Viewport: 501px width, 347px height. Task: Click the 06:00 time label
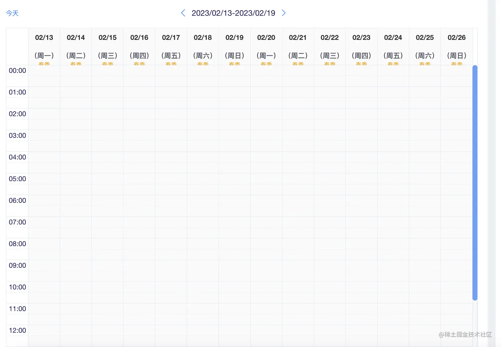(x=17, y=200)
